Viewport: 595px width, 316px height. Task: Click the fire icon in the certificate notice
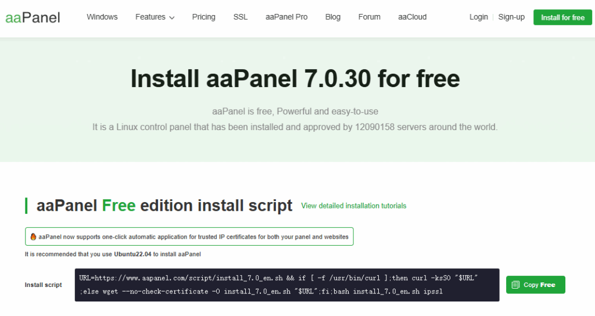point(33,237)
